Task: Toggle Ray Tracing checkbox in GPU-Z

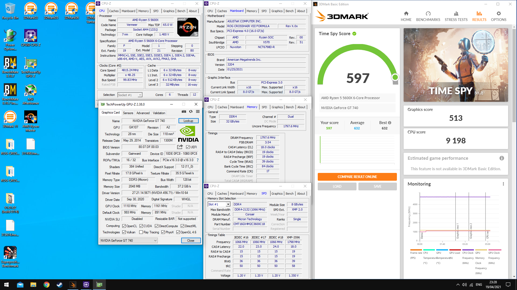Action: pos(141,232)
